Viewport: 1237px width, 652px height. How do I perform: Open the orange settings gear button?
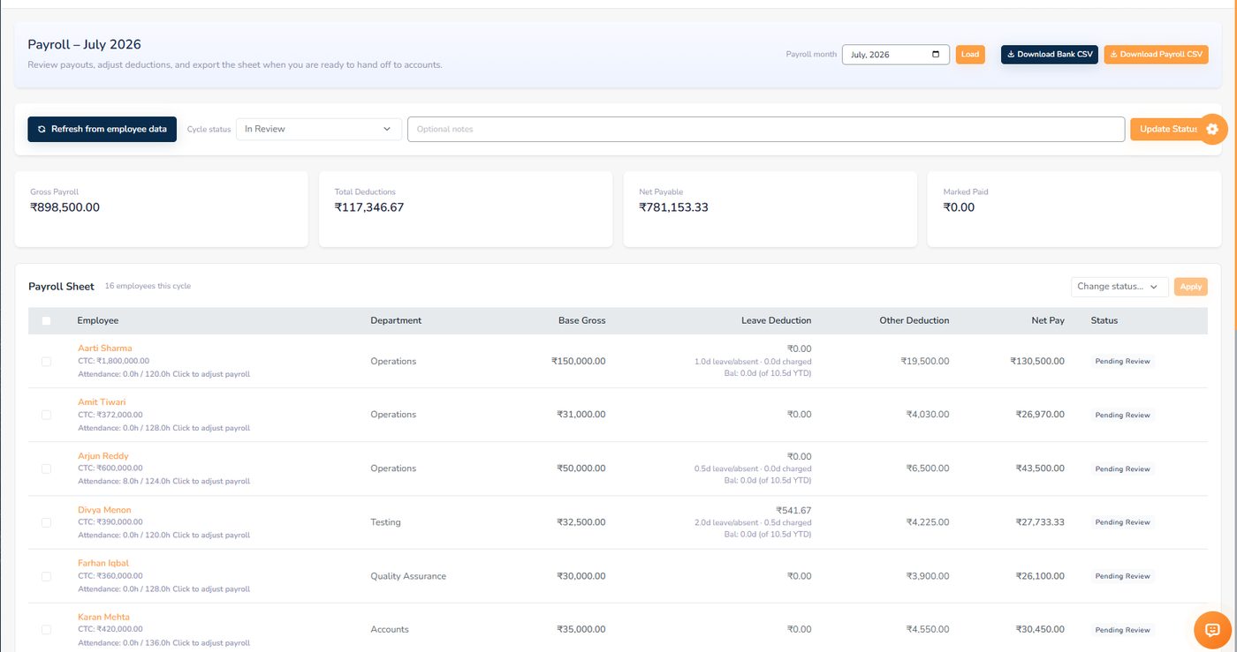pos(1212,129)
